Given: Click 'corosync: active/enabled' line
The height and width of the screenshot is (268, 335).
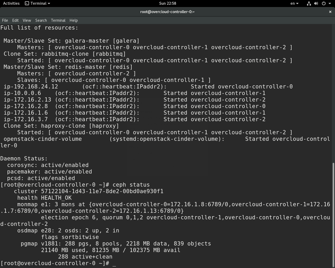Looking at the screenshot, I should click(48, 165).
